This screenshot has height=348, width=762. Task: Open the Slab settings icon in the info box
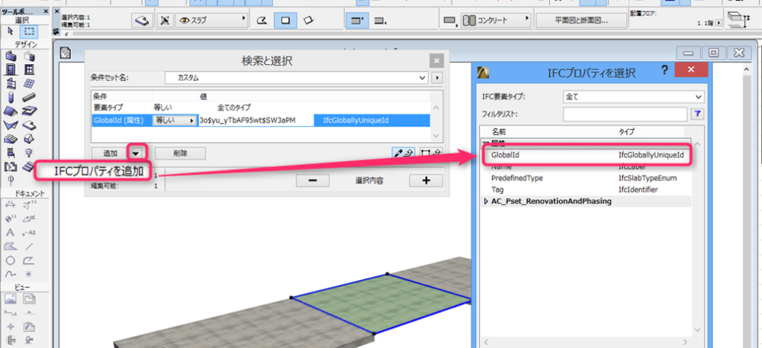coord(141,21)
